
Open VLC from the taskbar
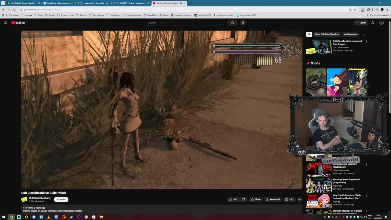coord(49,217)
